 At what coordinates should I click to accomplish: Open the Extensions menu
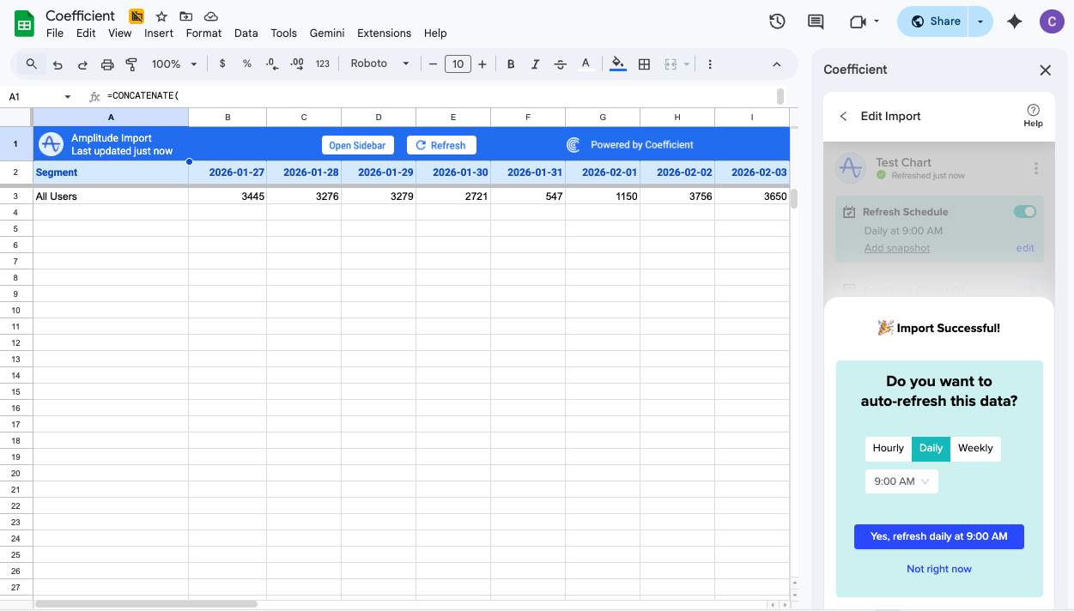pos(384,33)
